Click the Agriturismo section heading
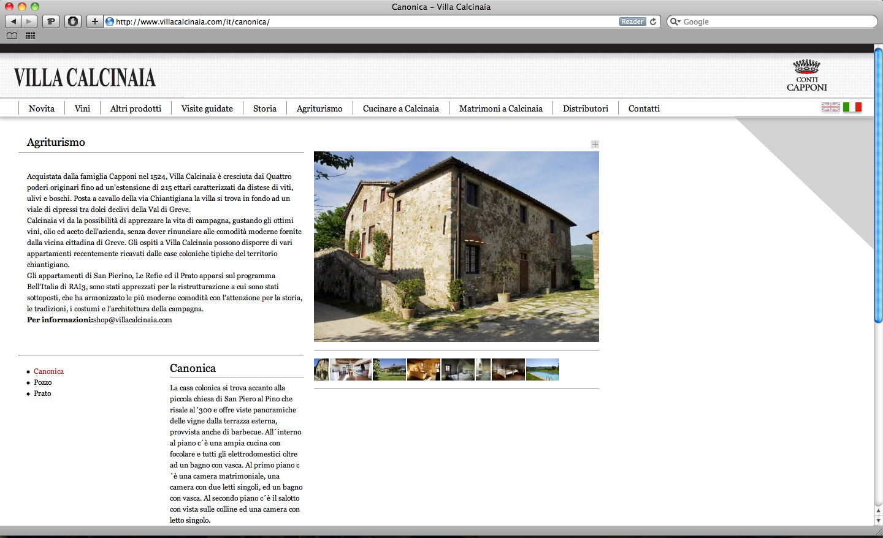Screen dimensions: 883x538 click(x=56, y=142)
